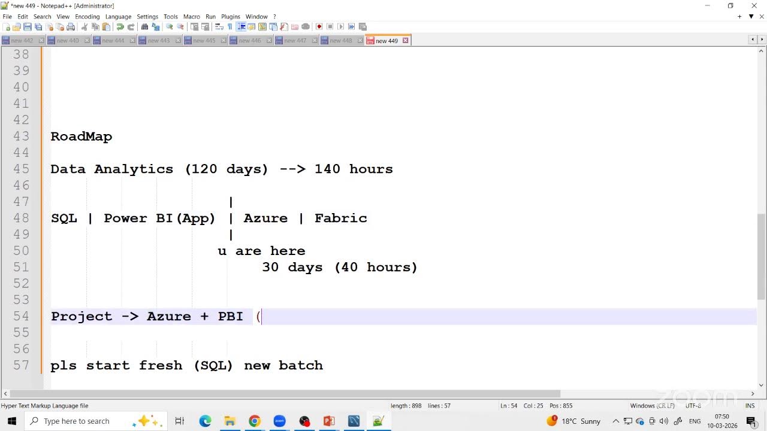This screenshot has height=431, width=767.
Task: Click vertical scrollbar down arrow
Action: 762,386
